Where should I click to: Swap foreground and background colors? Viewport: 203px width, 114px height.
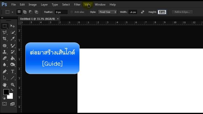tap(12, 90)
